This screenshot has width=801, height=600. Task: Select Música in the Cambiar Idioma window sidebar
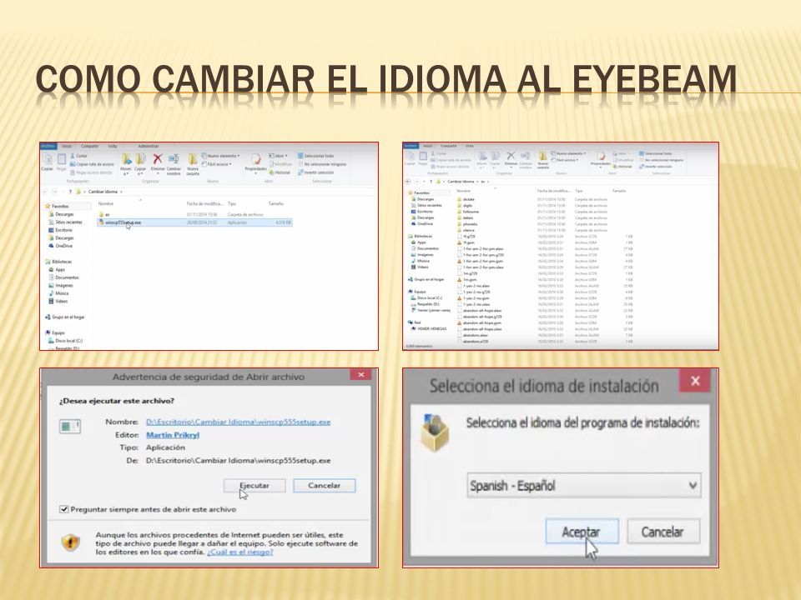pos(58,293)
